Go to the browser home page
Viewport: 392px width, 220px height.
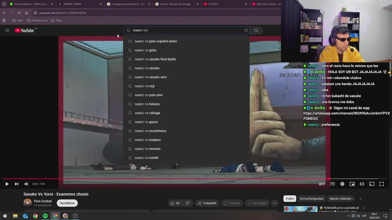click(x=26, y=13)
